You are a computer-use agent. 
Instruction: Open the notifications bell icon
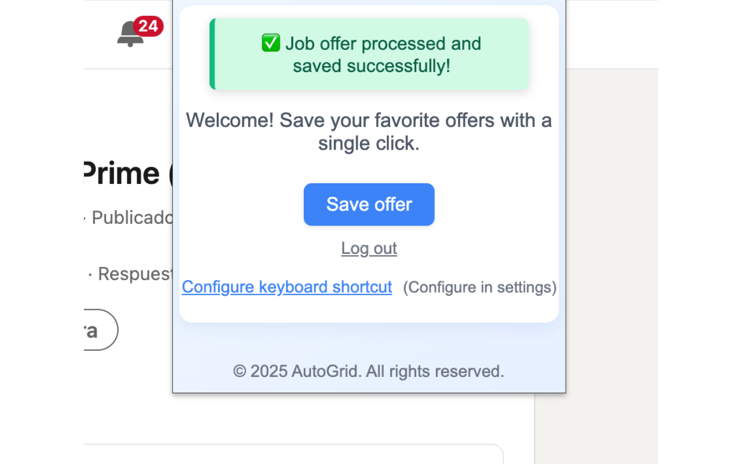(129, 36)
